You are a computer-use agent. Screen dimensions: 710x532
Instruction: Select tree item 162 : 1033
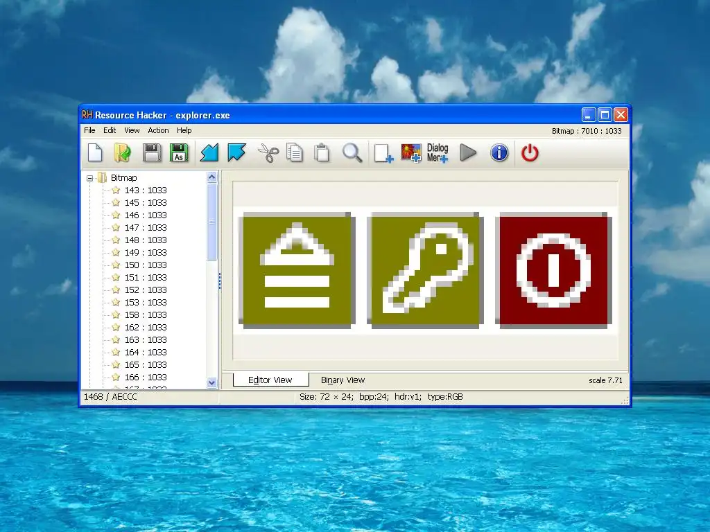point(146,327)
